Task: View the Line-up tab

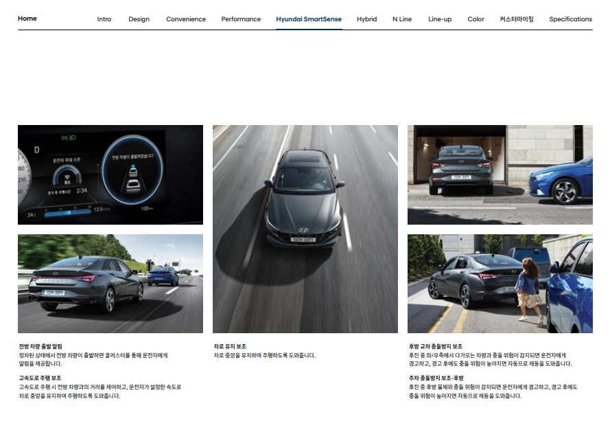Action: 440,19
